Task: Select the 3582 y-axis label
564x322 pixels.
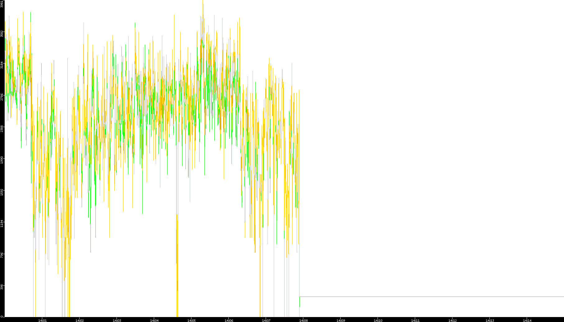Action: (x=2, y=33)
